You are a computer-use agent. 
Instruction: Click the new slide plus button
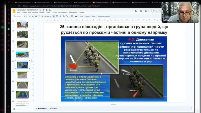pos(24,16)
